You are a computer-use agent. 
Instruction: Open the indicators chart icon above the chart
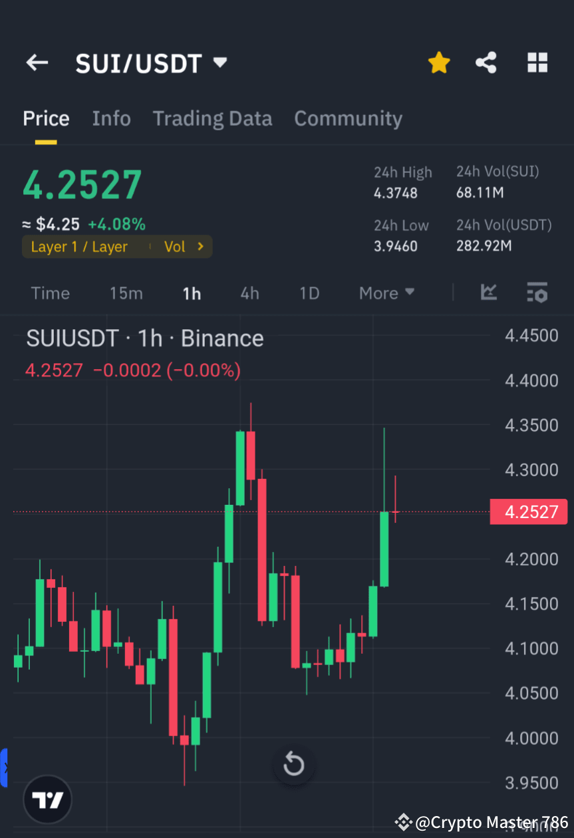[489, 293]
